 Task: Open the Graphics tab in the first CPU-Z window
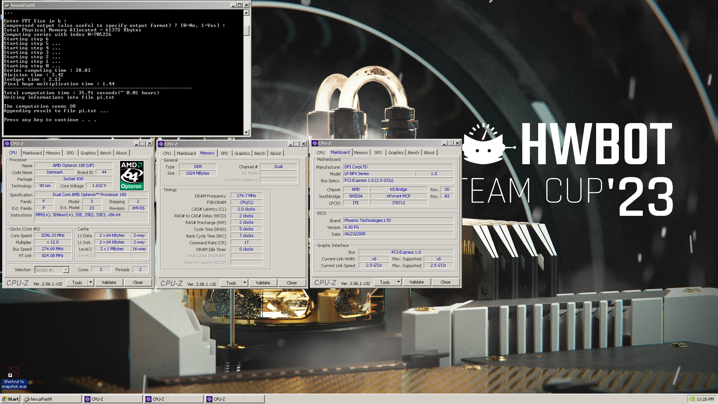click(88, 153)
